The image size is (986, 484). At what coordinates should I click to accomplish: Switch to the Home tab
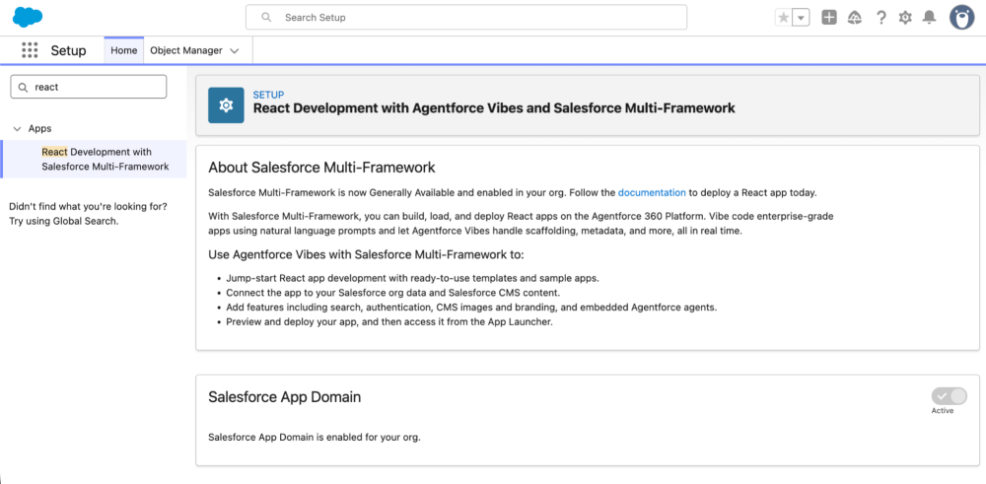pos(124,50)
